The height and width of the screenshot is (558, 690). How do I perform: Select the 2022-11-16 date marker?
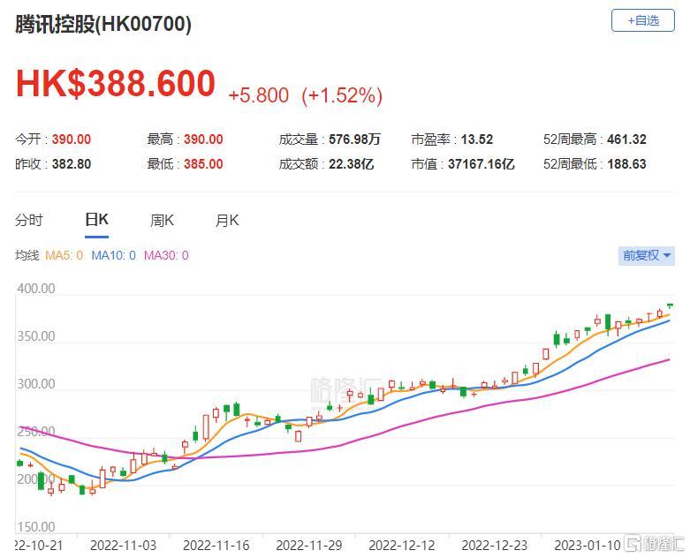coord(216,546)
